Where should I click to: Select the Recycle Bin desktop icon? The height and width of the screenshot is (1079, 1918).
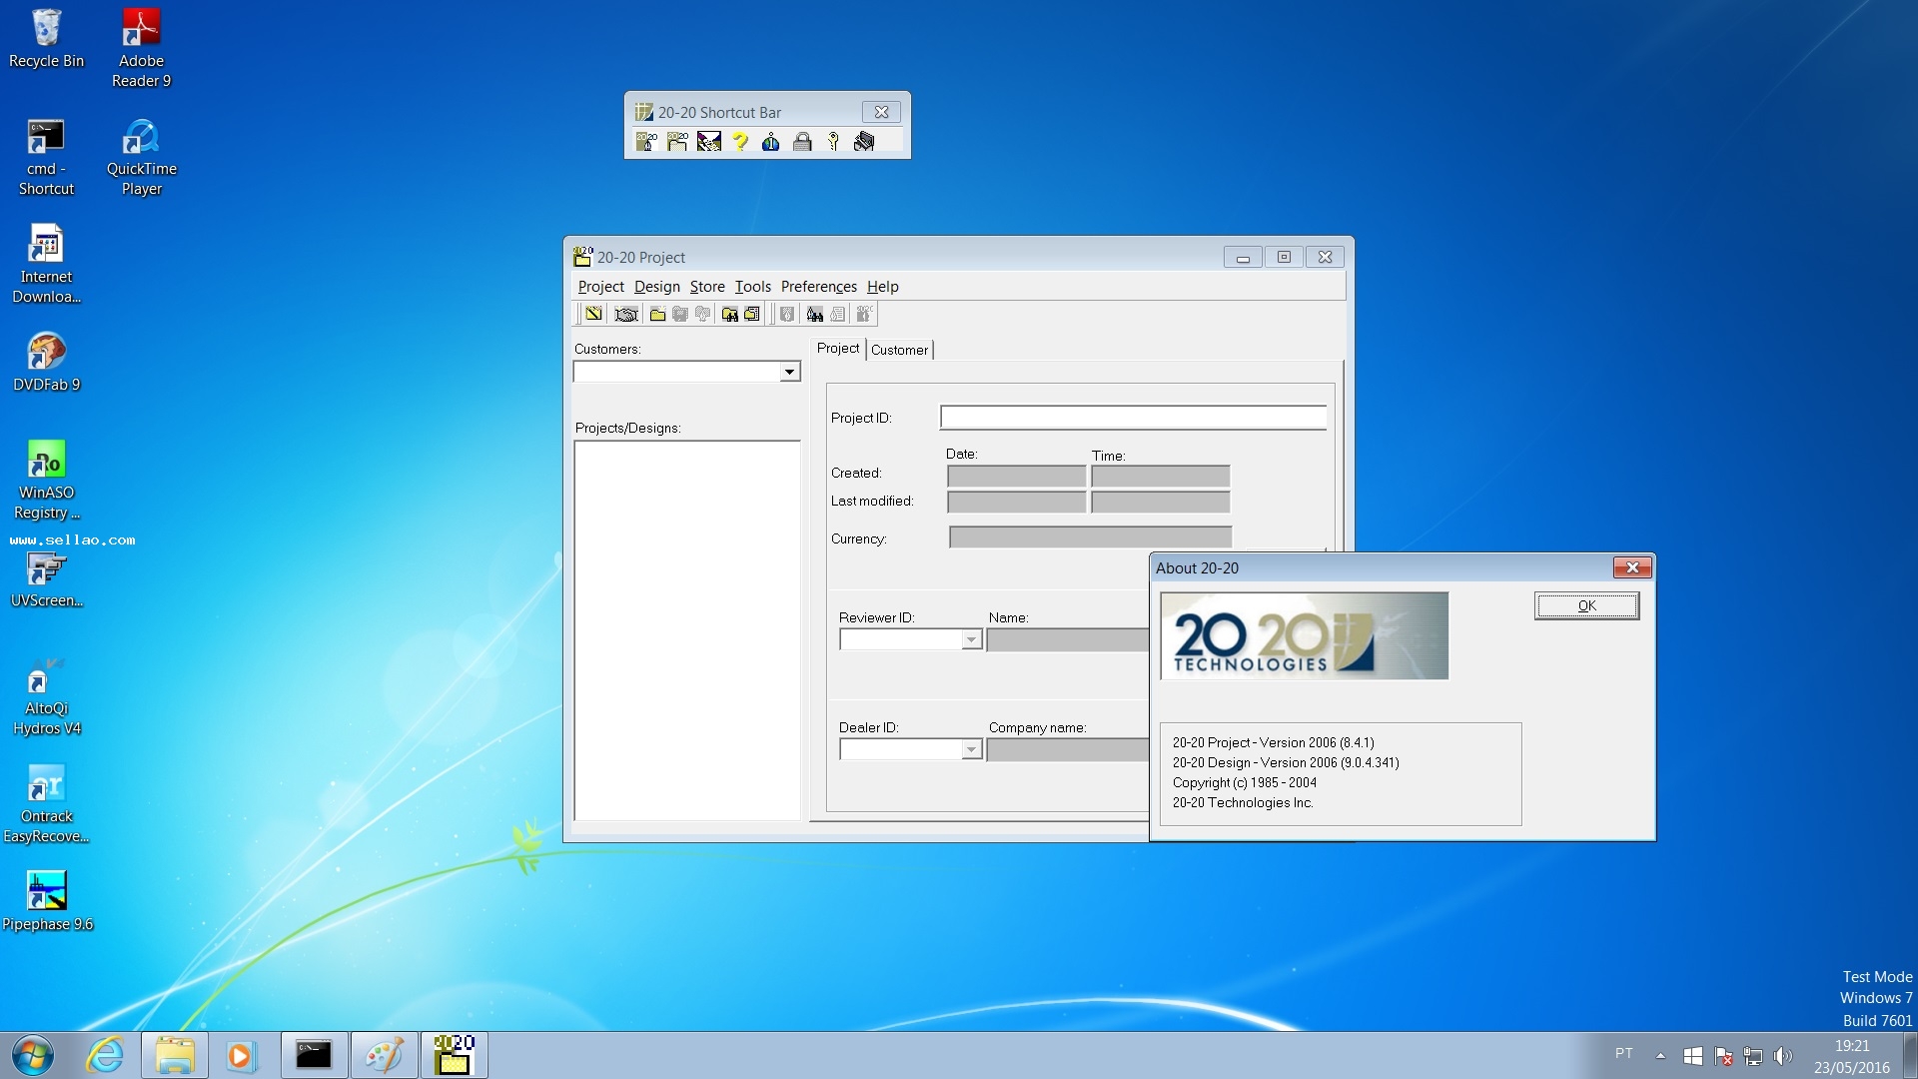click(46, 40)
